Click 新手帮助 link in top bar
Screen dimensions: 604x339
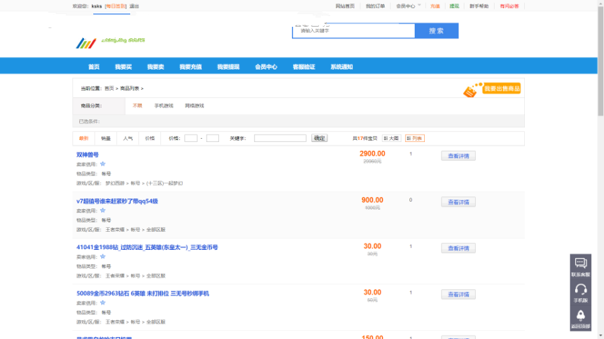(479, 6)
